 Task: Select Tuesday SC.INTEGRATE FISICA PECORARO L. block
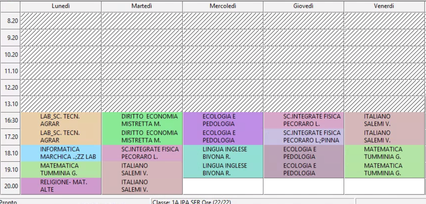tap(142, 153)
